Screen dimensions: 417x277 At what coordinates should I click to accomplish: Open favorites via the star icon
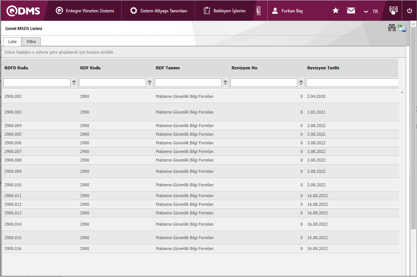(336, 11)
